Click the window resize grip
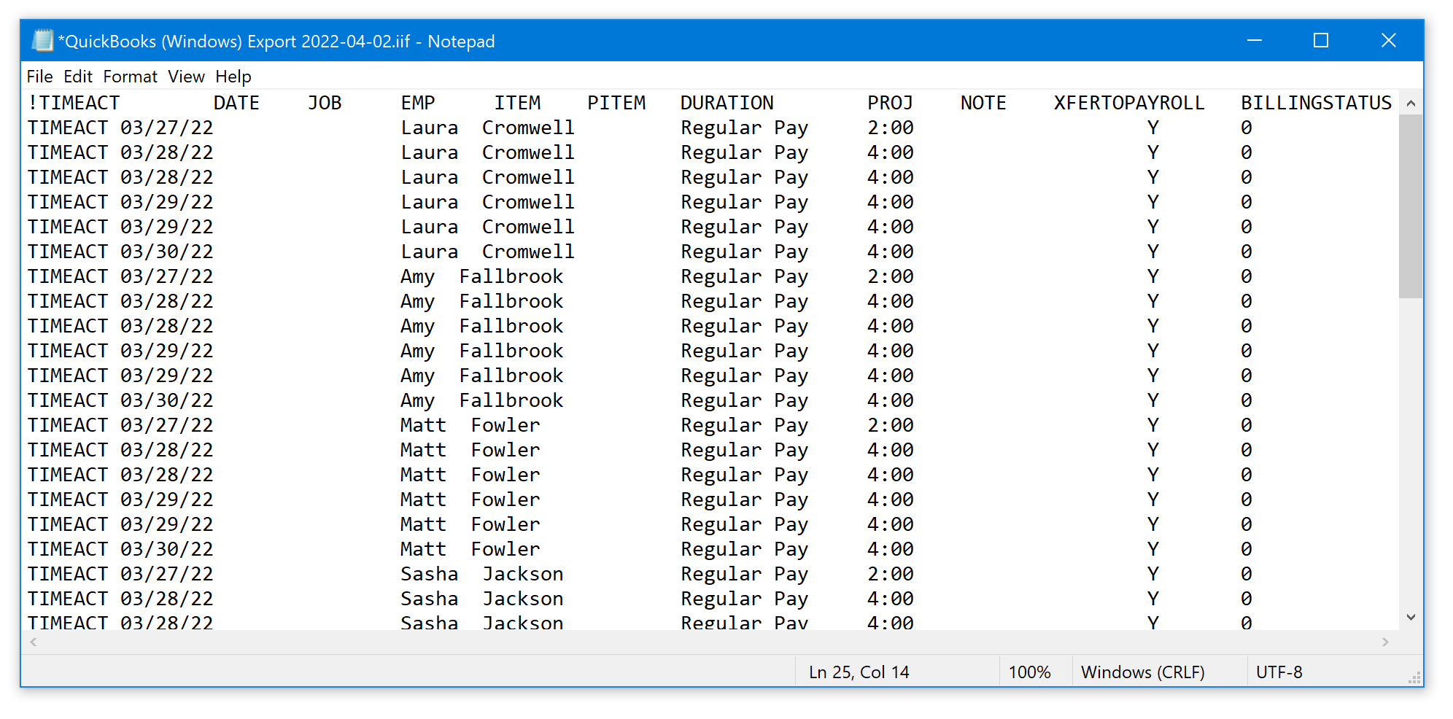 pos(1415,678)
